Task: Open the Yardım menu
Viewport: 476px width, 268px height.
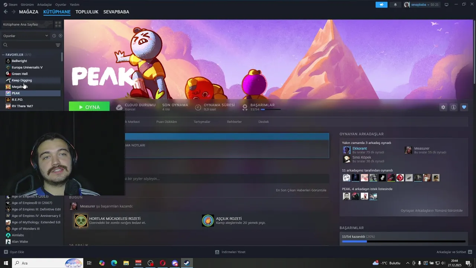Action: pyautogui.click(x=74, y=4)
